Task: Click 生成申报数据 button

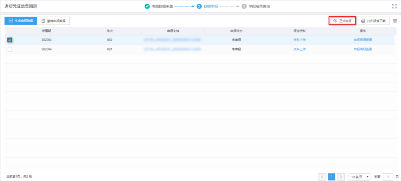Action: [x=21, y=21]
